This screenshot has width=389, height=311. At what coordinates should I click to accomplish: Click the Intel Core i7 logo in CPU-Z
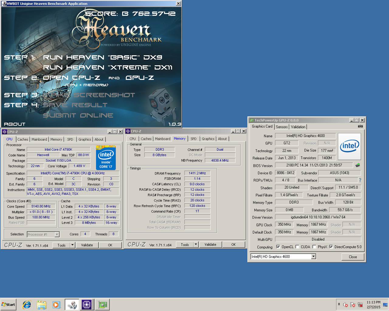106,158
